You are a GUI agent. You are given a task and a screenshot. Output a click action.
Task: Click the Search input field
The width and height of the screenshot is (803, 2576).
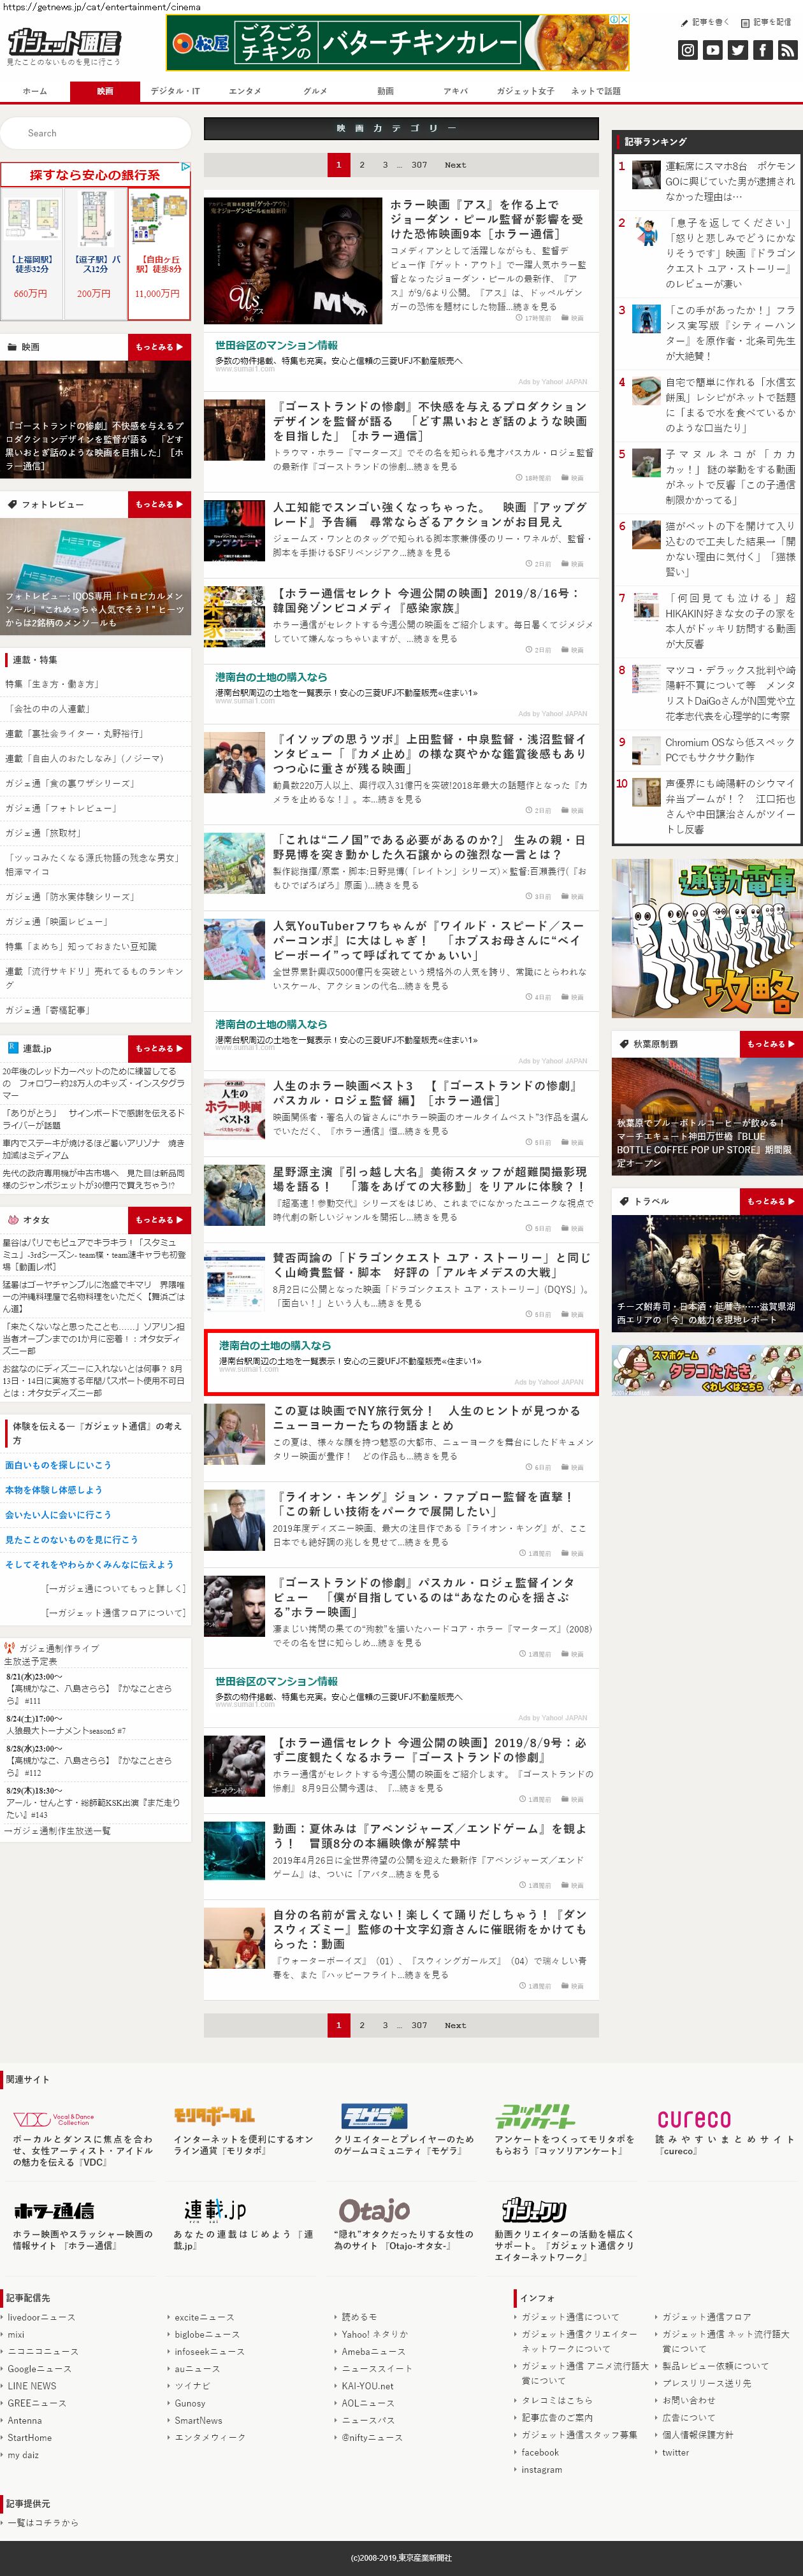pyautogui.click(x=96, y=133)
